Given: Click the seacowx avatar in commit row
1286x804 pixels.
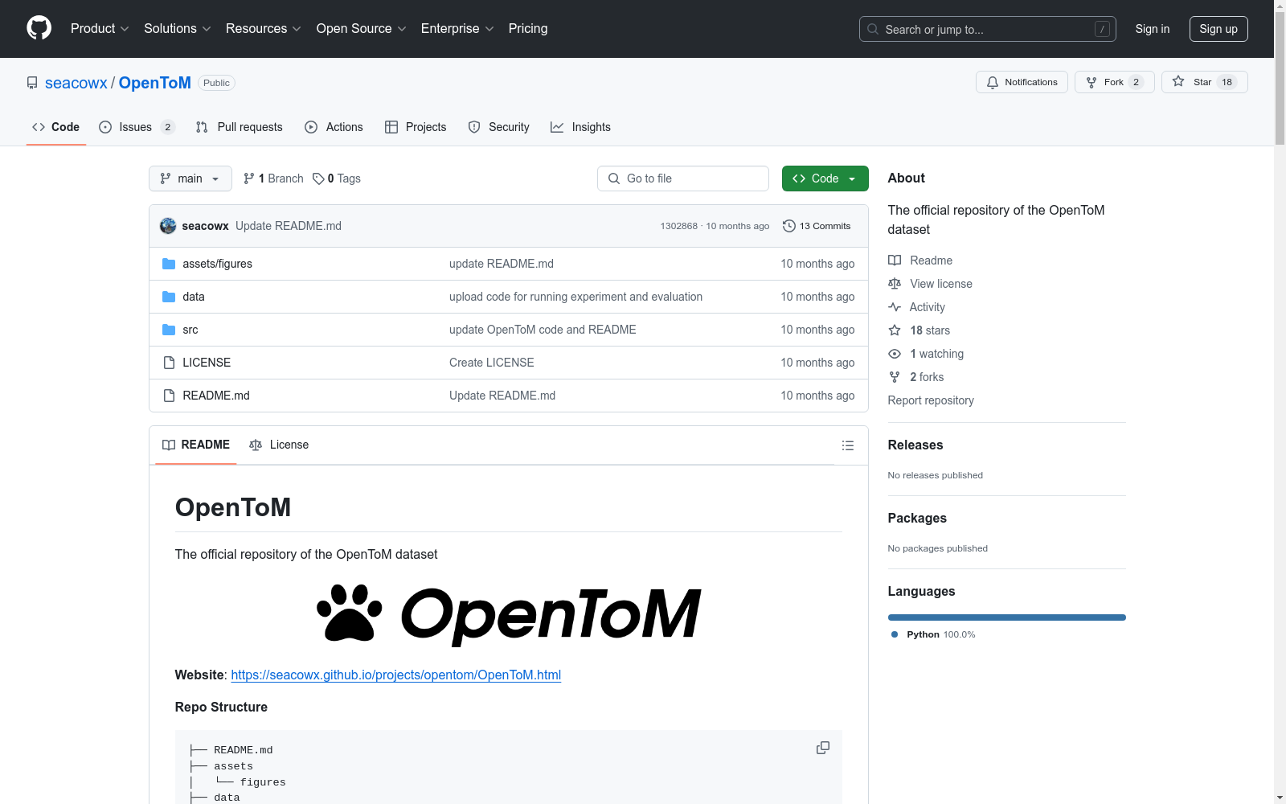Looking at the screenshot, I should (168, 226).
